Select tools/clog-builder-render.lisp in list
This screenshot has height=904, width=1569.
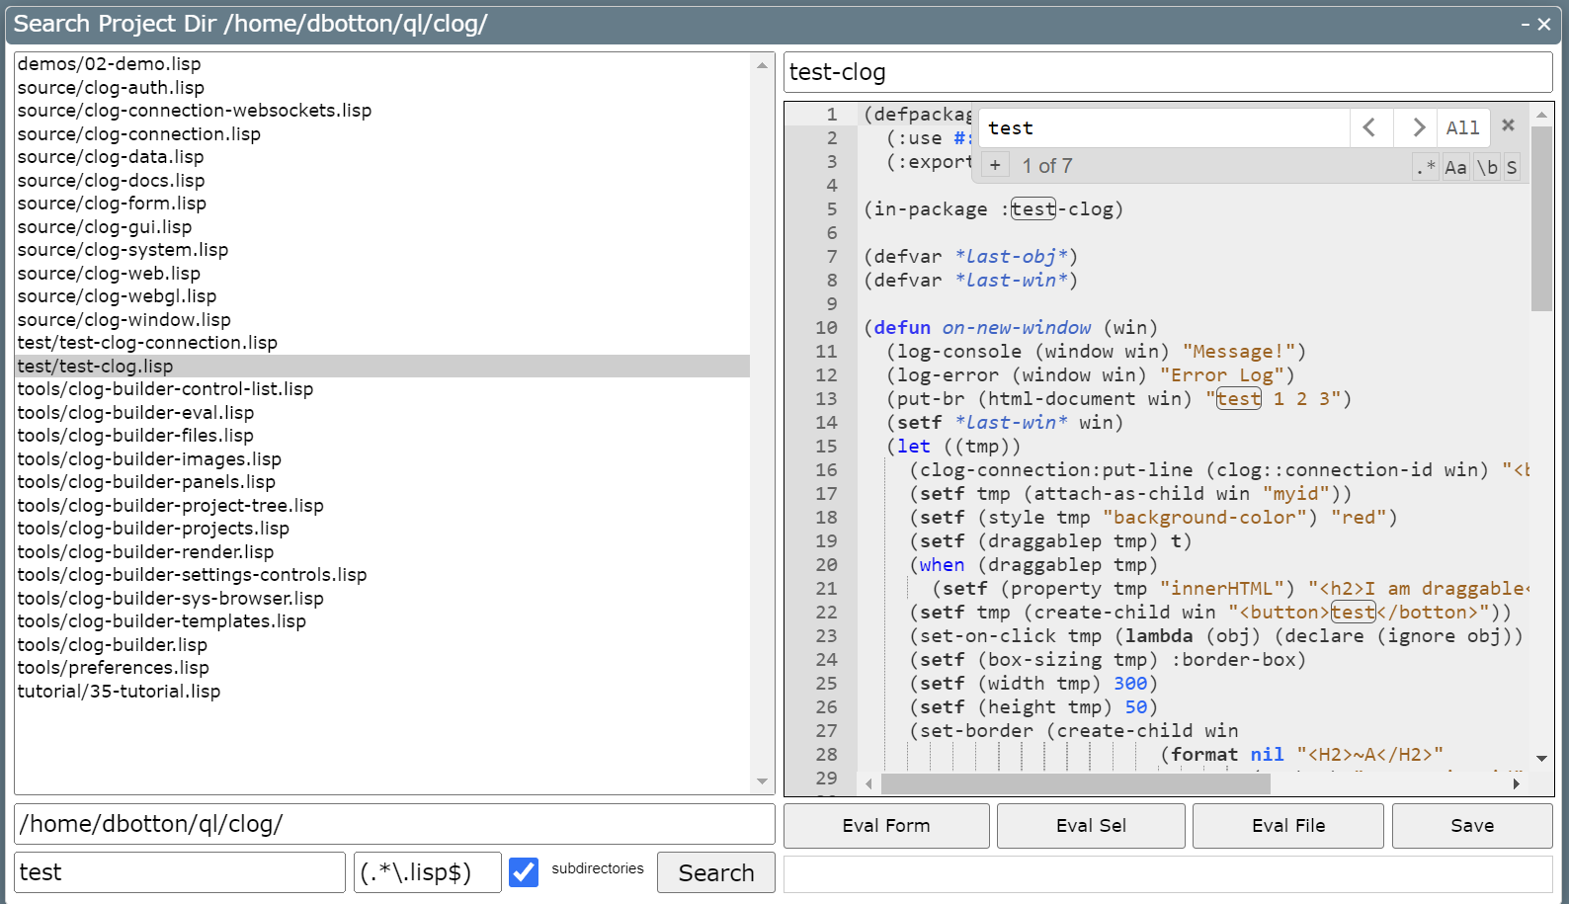145,551
